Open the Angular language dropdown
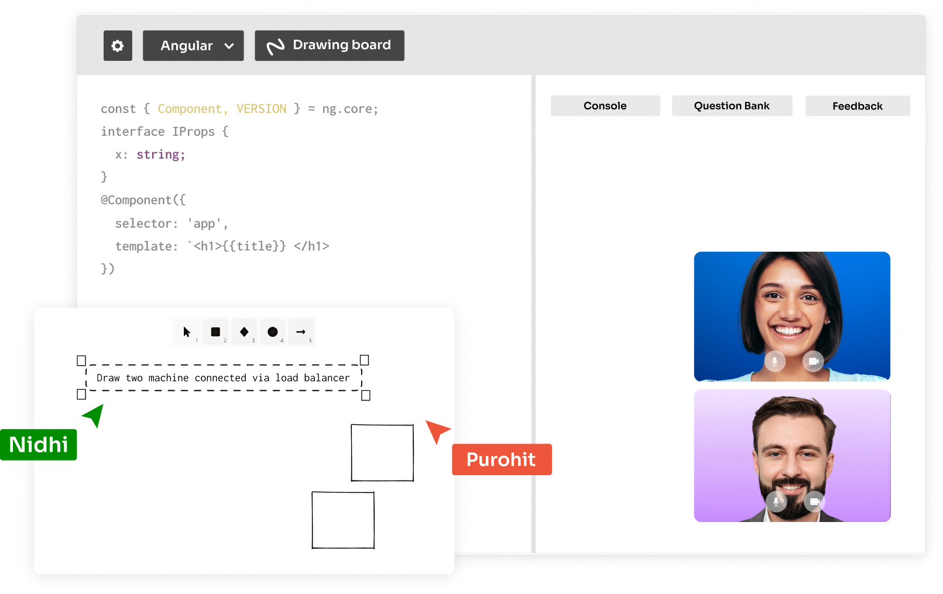 coord(193,46)
